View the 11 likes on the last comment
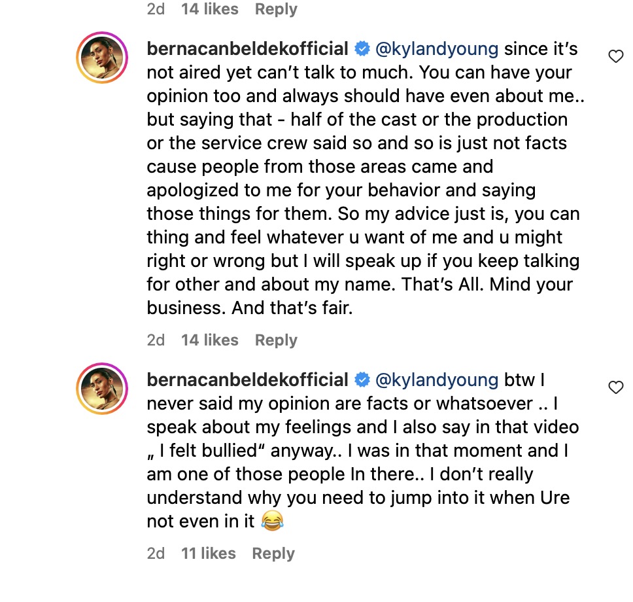This screenshot has width=633, height=602. [x=208, y=554]
